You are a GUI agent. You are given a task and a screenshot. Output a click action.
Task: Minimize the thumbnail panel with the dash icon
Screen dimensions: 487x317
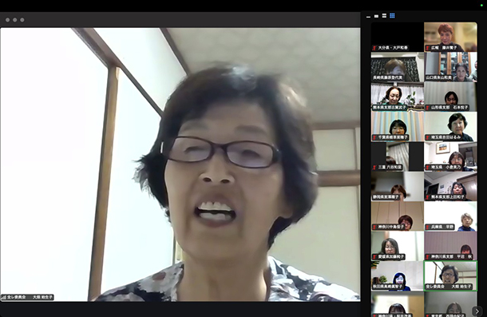coord(368,17)
